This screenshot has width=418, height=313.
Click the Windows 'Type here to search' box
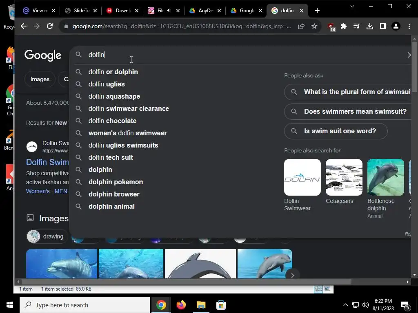(85, 305)
